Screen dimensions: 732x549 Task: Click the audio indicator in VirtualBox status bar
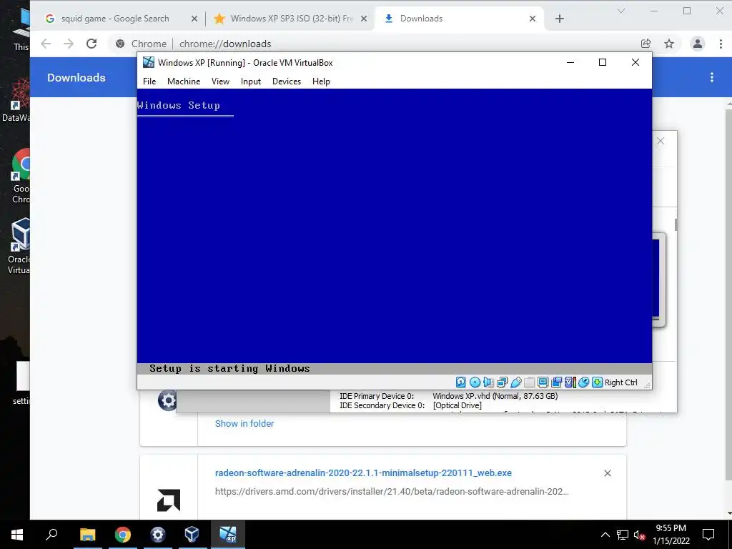(488, 382)
